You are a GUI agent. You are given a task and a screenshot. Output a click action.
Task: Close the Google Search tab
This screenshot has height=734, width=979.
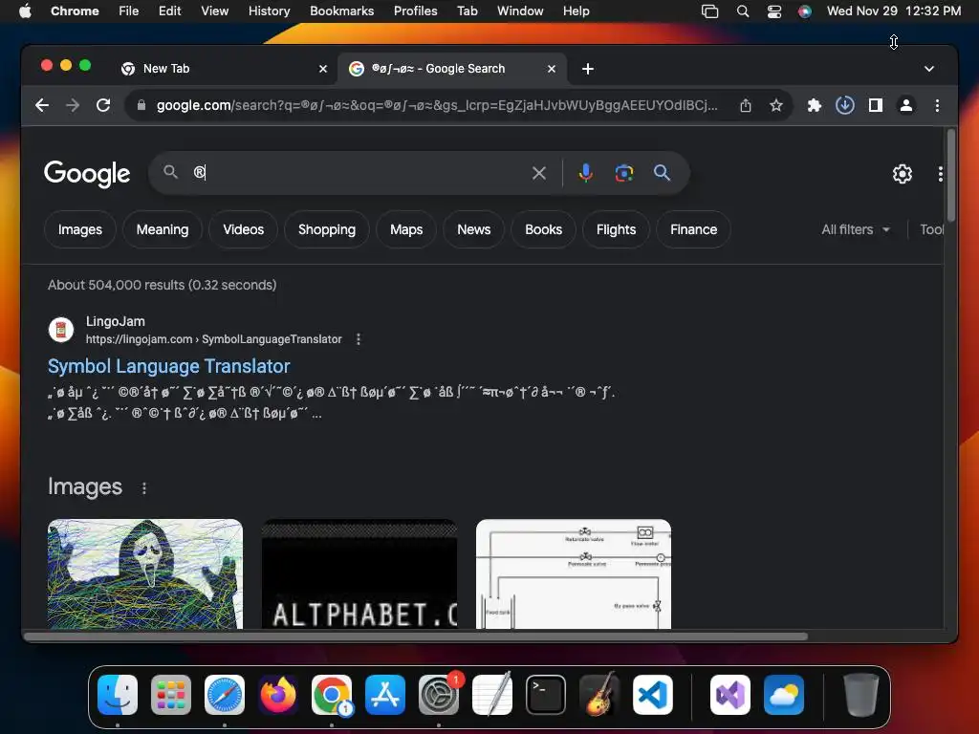[x=552, y=69]
